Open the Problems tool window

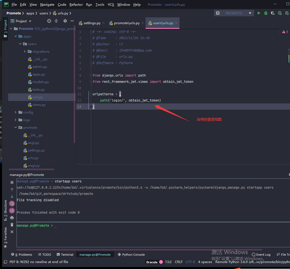pyautogui.click(x=22, y=255)
